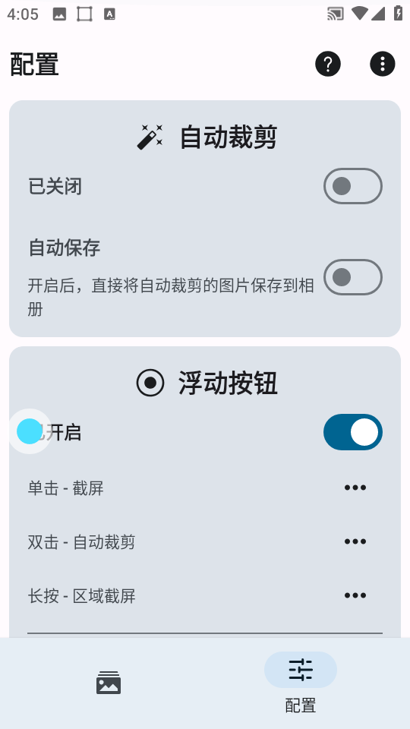Image resolution: width=410 pixels, height=729 pixels.
Task: Open the three-dot overflow menu at top
Action: pyautogui.click(x=383, y=64)
